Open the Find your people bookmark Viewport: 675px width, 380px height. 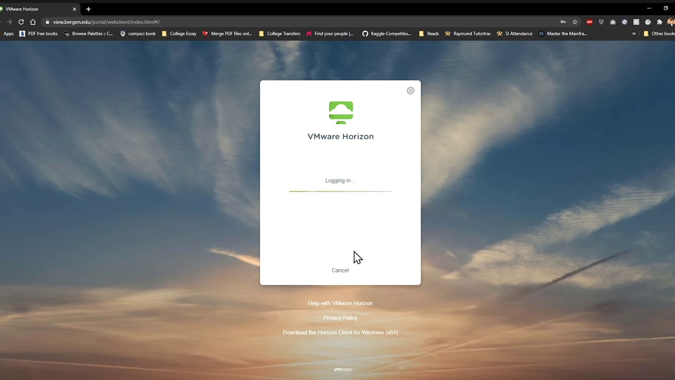[330, 34]
